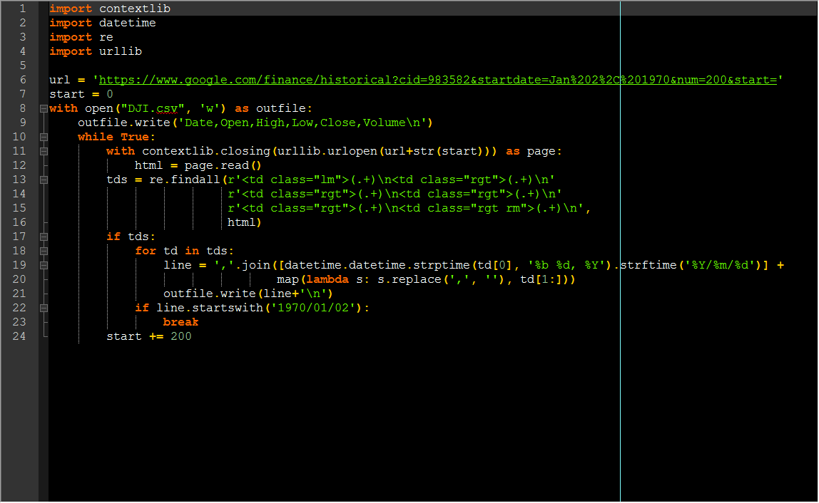Fold the 'line = ...join' statement at line 19
This screenshot has width=819, height=503.
pyautogui.click(x=44, y=265)
